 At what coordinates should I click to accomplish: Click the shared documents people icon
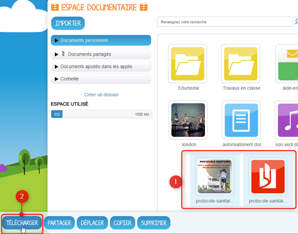(63, 54)
